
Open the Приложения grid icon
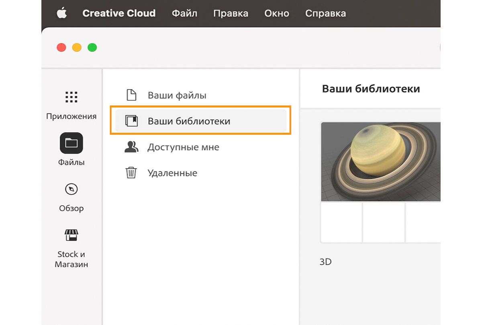click(71, 97)
